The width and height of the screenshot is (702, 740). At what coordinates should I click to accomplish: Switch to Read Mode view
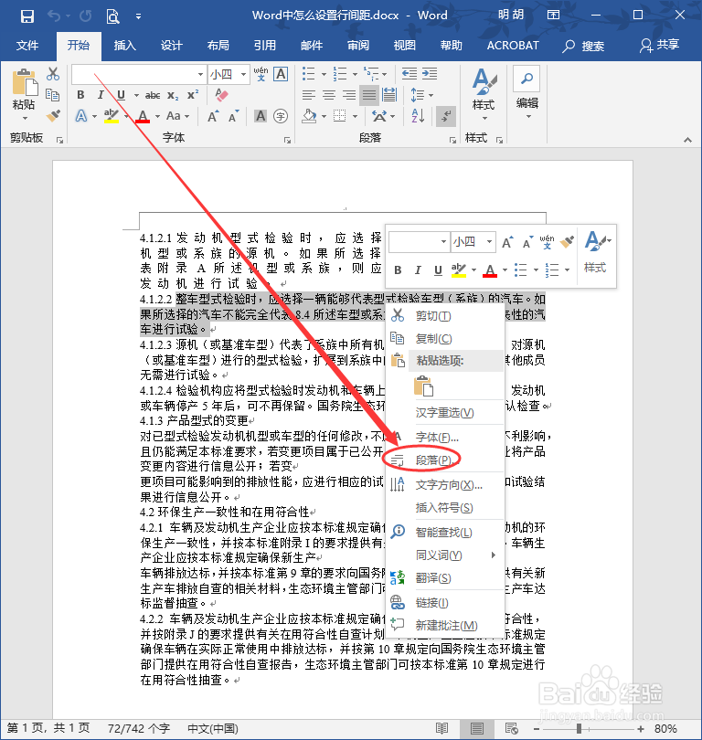coord(441,728)
